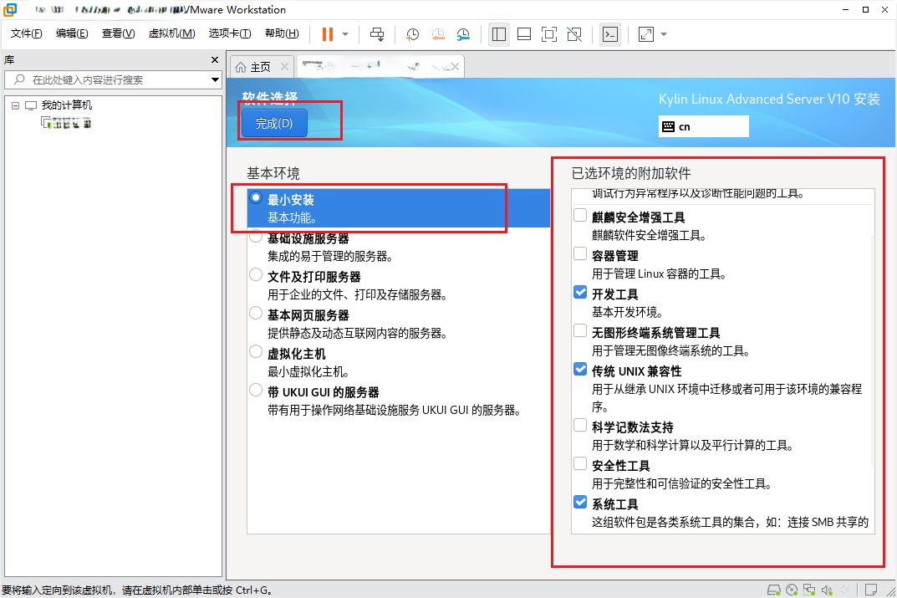This screenshot has width=897, height=598.
Task: Click the magnifier icon in library search
Action: pyautogui.click(x=19, y=79)
